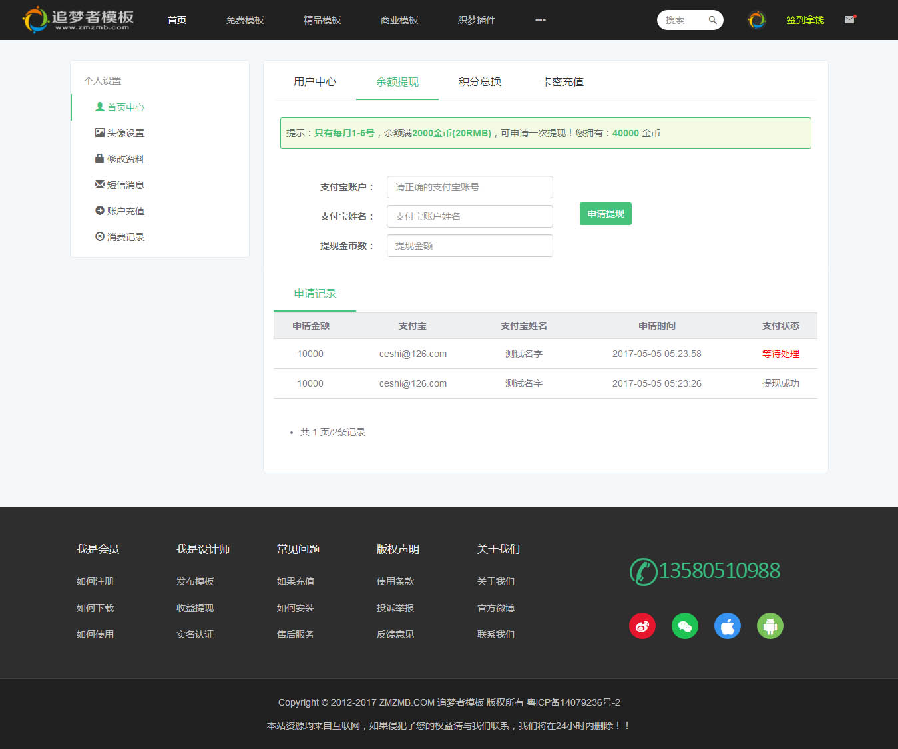Viewport: 898px width, 749px height.
Task: Click the search magnifier icon
Action: pyautogui.click(x=712, y=20)
